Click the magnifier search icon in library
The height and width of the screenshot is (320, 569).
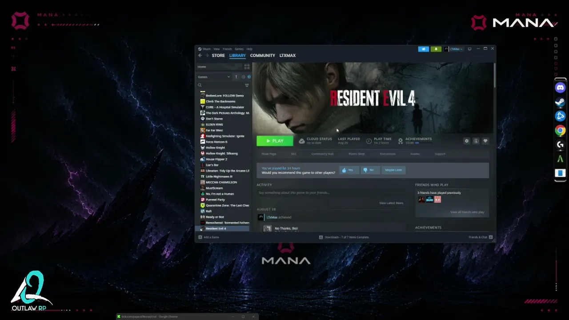200,85
